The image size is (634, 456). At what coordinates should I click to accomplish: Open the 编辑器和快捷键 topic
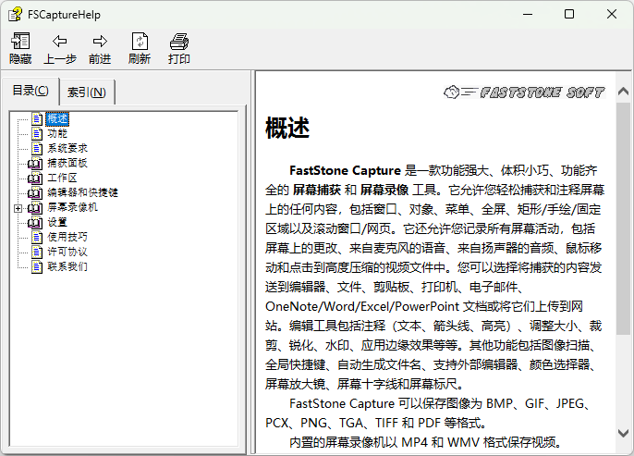click(x=82, y=192)
